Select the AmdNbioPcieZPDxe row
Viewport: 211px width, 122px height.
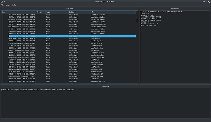coord(72,22)
